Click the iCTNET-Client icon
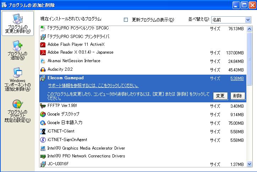Image resolution: width=257 pixels, height=172 pixels. (x=43, y=131)
